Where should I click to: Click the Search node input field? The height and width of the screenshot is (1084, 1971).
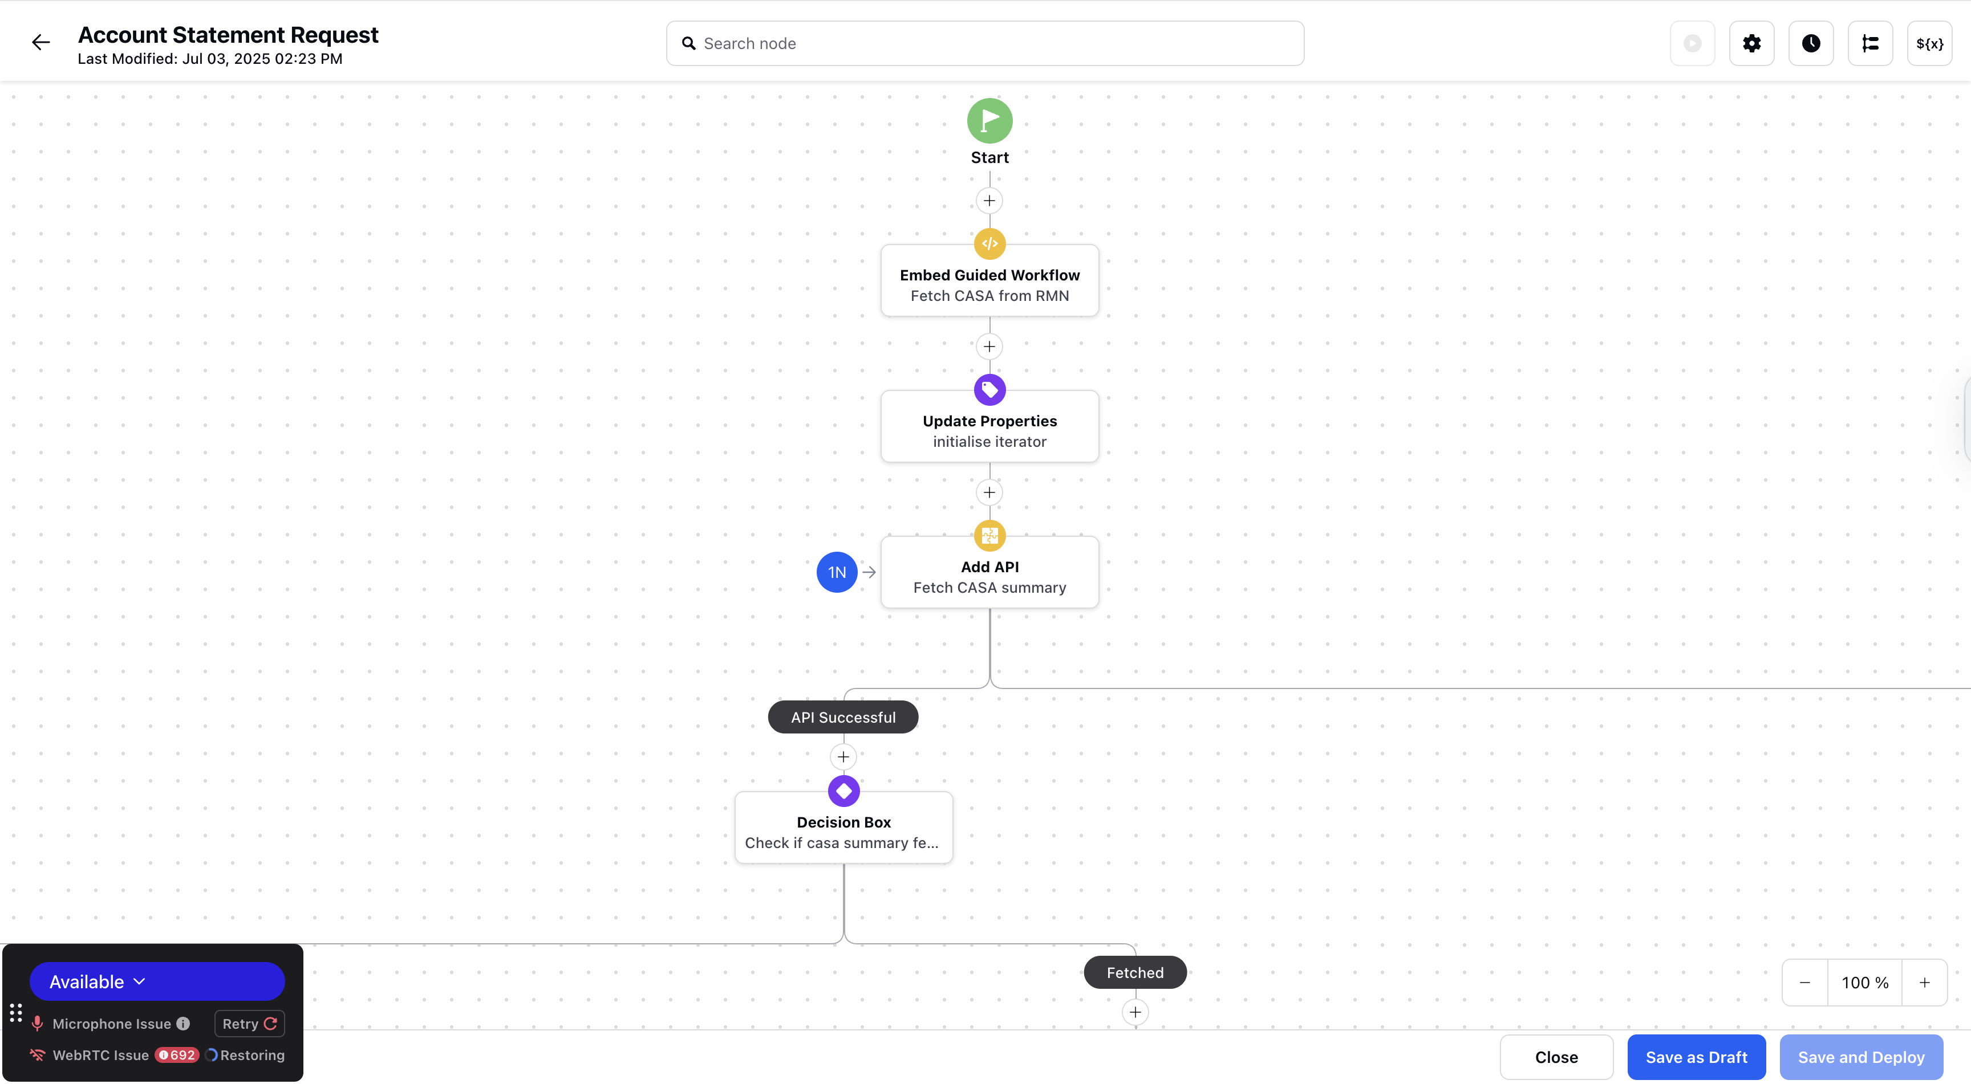pyautogui.click(x=985, y=43)
